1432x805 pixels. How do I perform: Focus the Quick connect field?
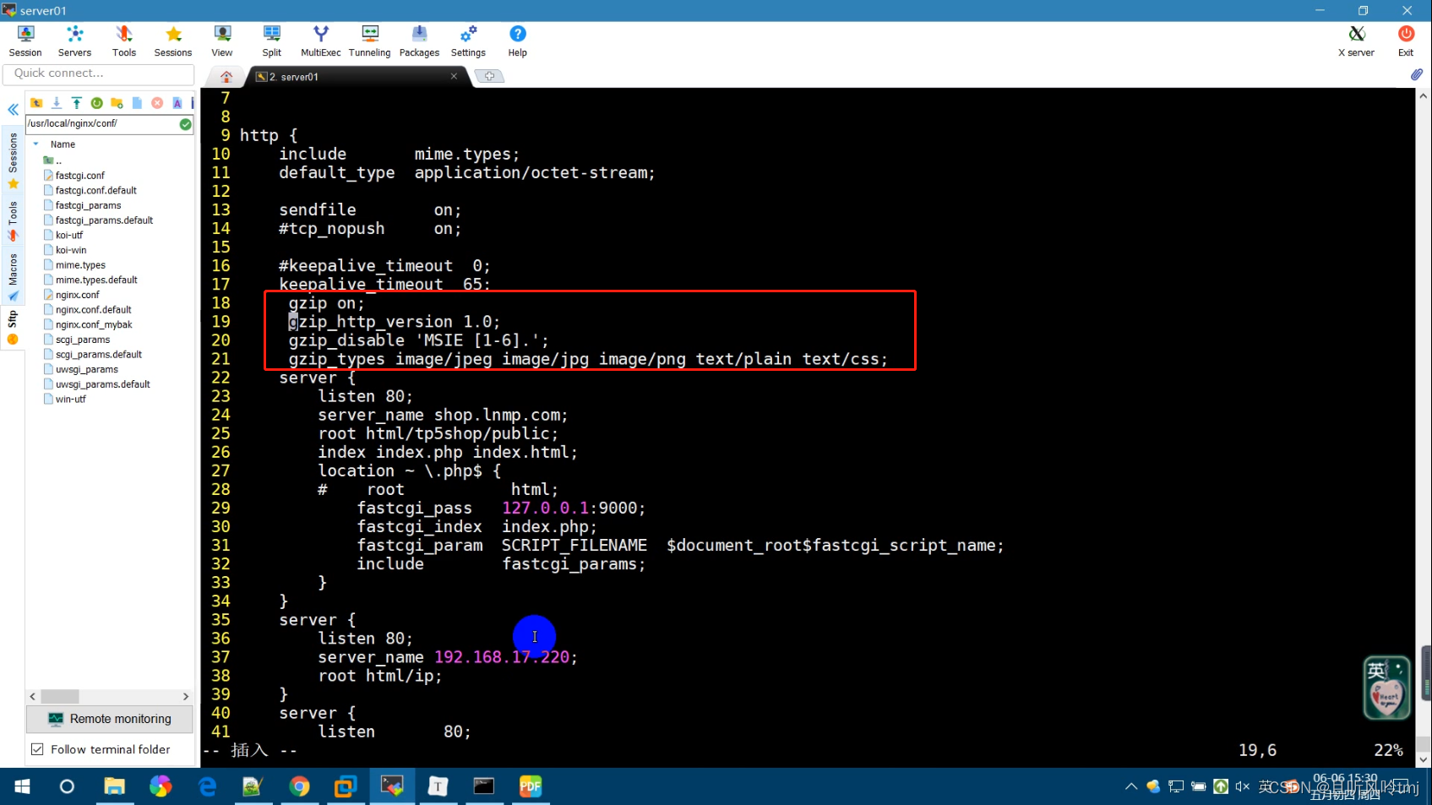(99, 73)
